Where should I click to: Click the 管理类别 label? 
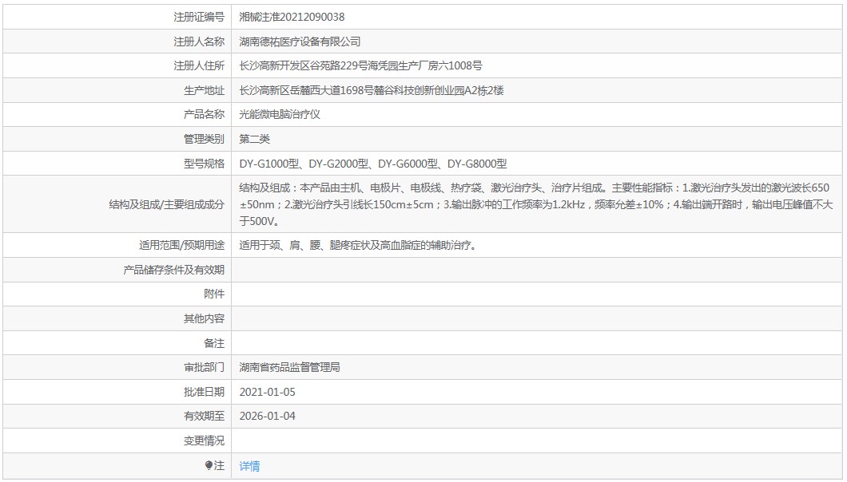tap(204, 140)
